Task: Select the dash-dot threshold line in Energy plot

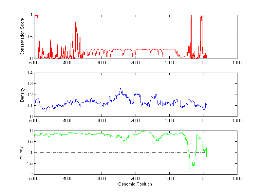Action: click(x=98, y=152)
